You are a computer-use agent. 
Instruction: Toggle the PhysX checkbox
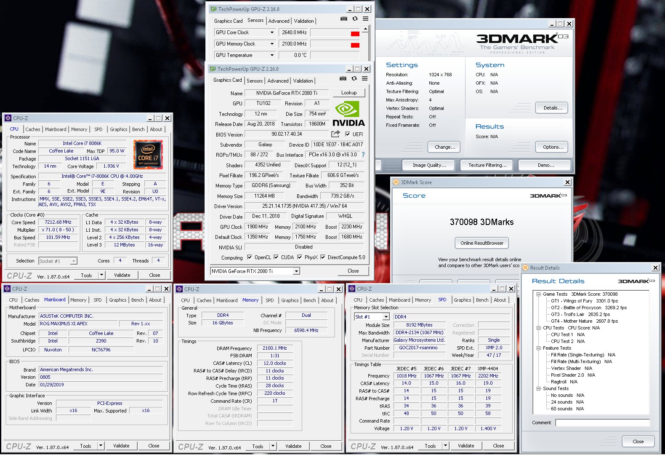click(x=300, y=257)
